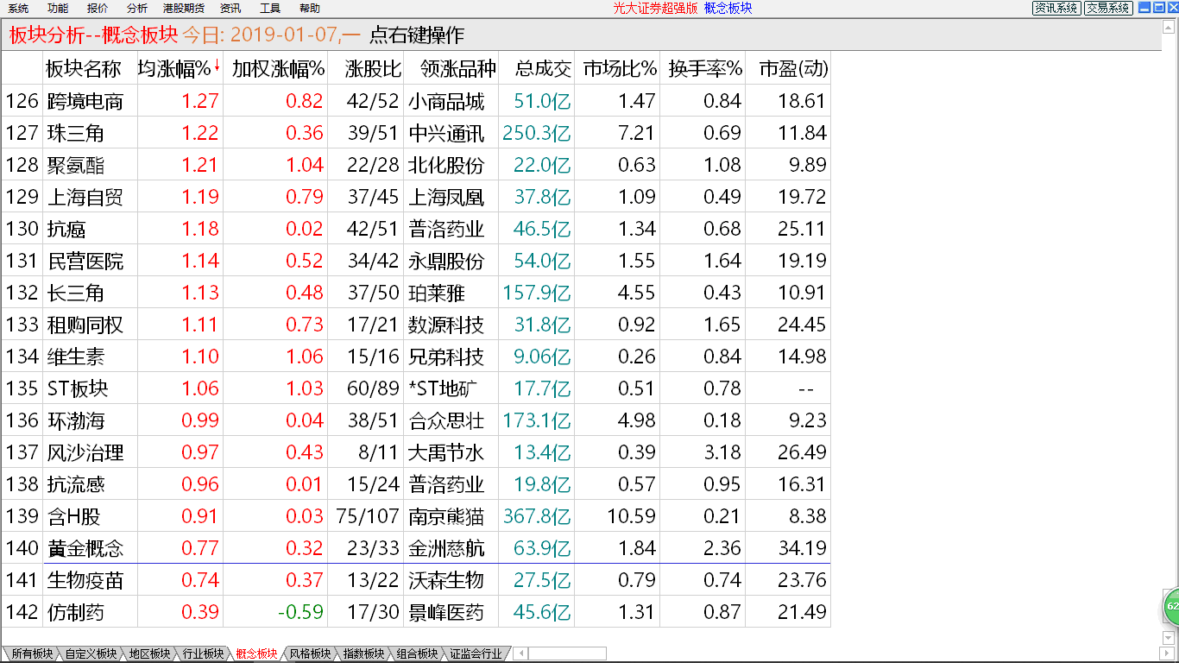The height and width of the screenshot is (663, 1179).
Task: Select the 黄金概念 sector row
Action: (416, 547)
